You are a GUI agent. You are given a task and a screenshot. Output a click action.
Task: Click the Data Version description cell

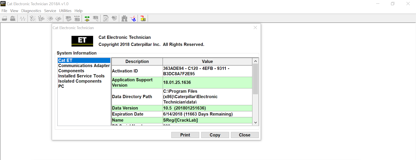tap(137, 108)
